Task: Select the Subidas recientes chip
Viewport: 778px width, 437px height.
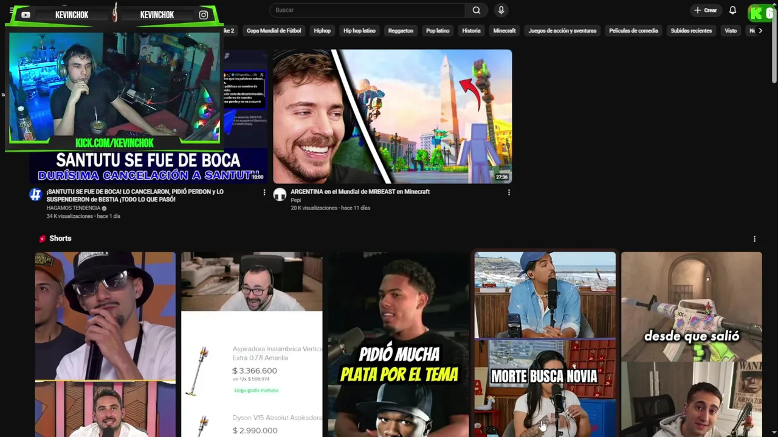Action: pyautogui.click(x=691, y=31)
